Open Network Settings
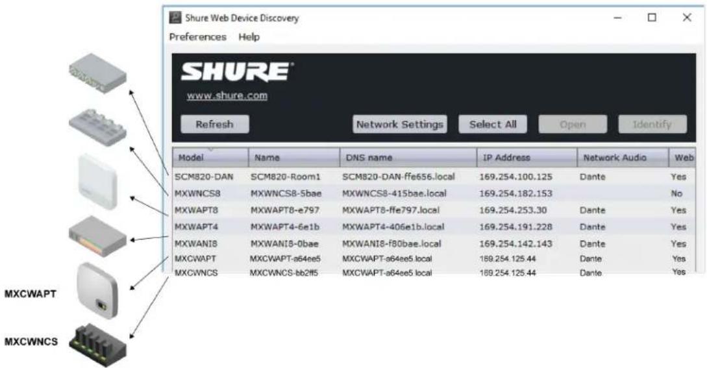The image size is (707, 368). 399,124
